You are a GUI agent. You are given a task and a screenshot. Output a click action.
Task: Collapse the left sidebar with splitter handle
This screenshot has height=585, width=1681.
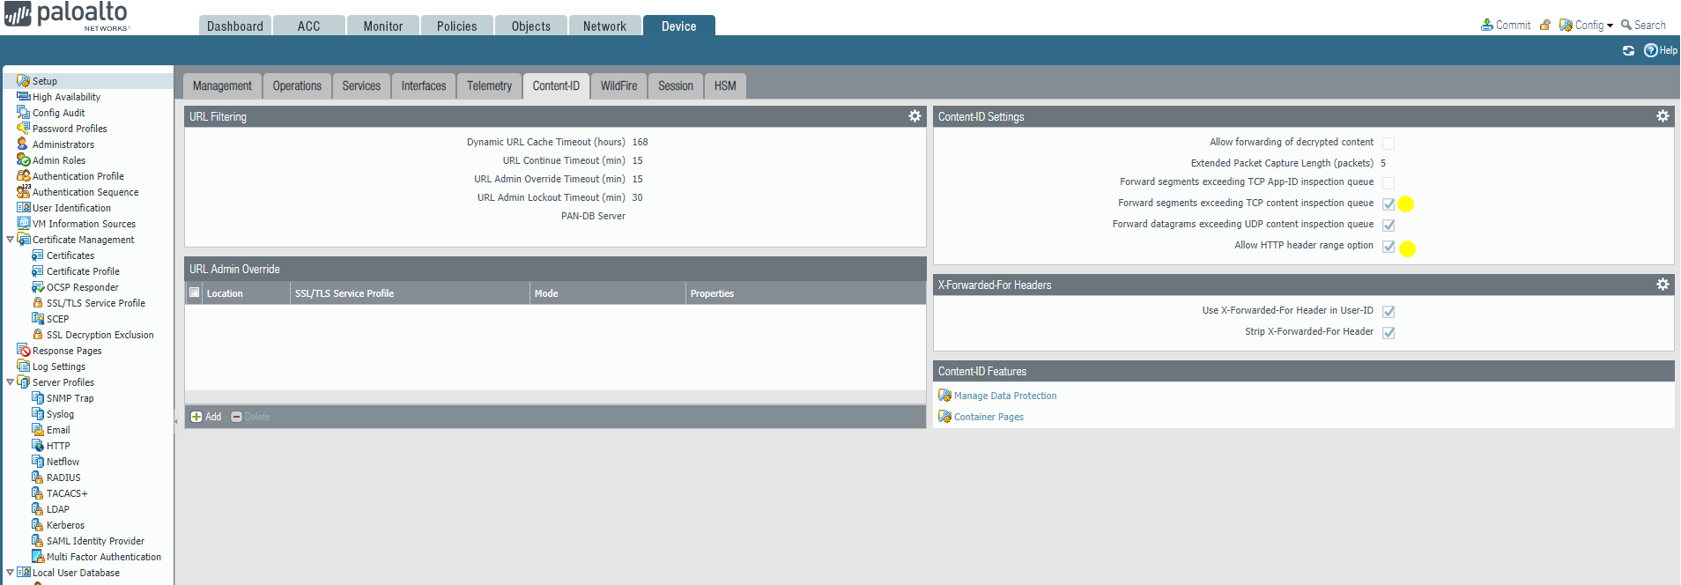tap(175, 421)
